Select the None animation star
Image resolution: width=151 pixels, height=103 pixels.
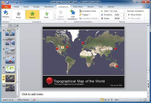pyautogui.click(x=18, y=15)
